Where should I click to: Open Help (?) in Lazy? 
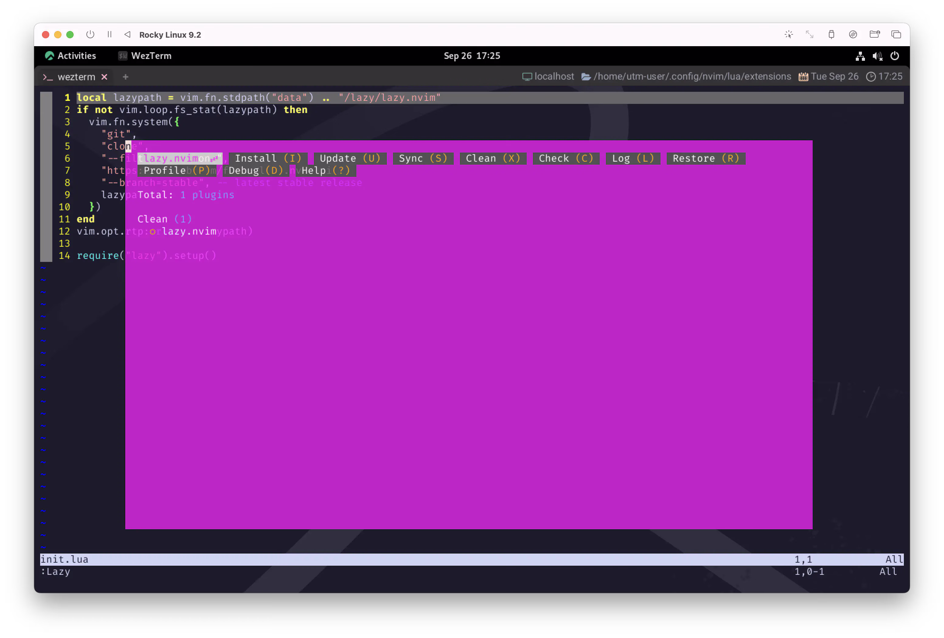click(x=326, y=170)
